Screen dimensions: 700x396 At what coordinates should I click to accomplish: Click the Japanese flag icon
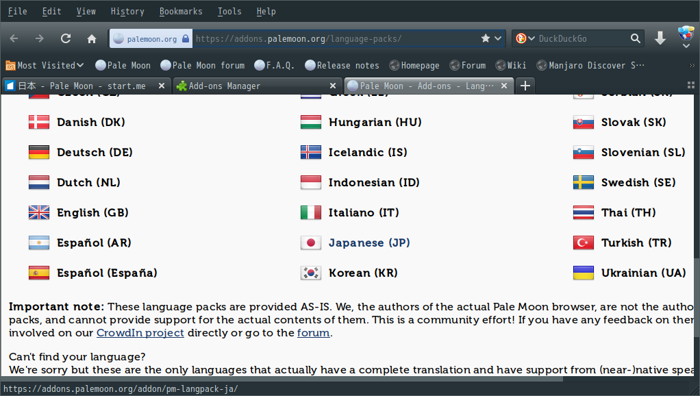point(311,243)
